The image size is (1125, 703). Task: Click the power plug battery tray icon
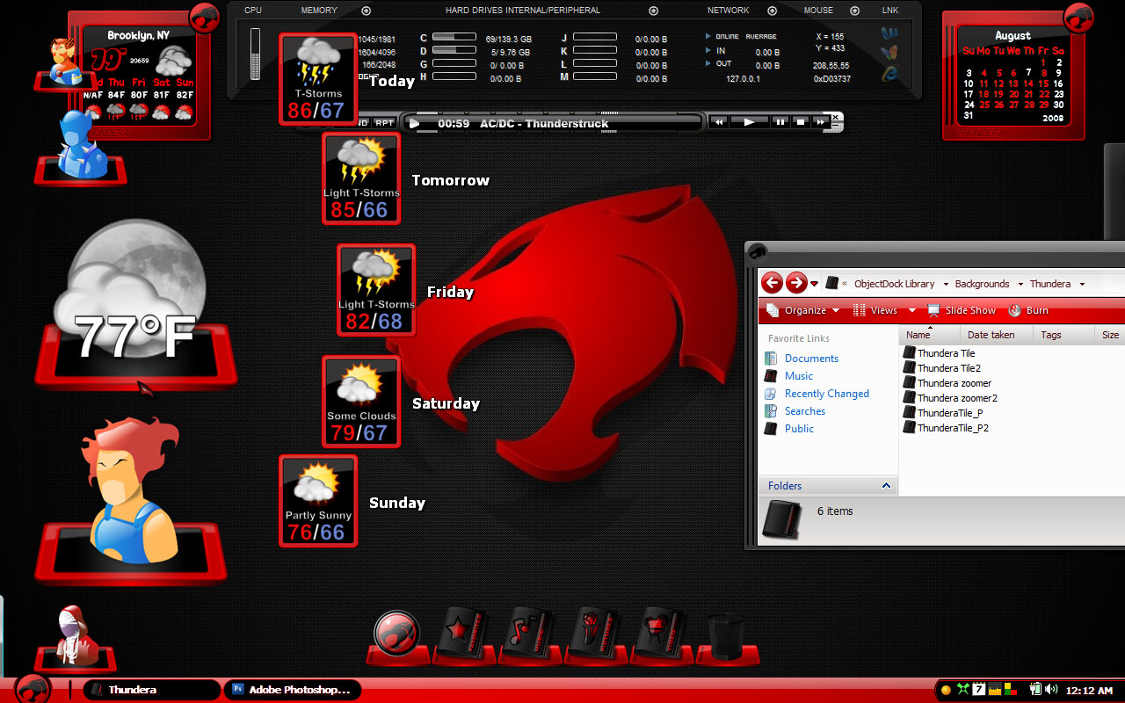pyautogui.click(x=1035, y=690)
